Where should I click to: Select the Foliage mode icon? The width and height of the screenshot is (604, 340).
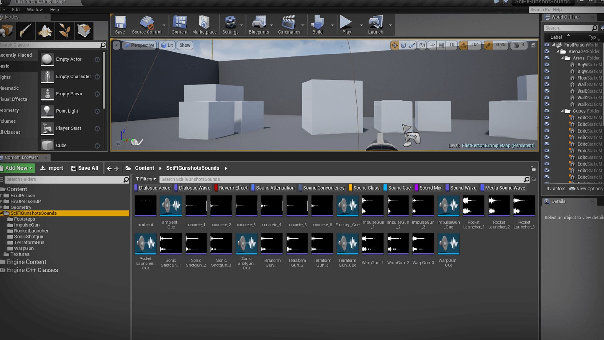(x=64, y=31)
